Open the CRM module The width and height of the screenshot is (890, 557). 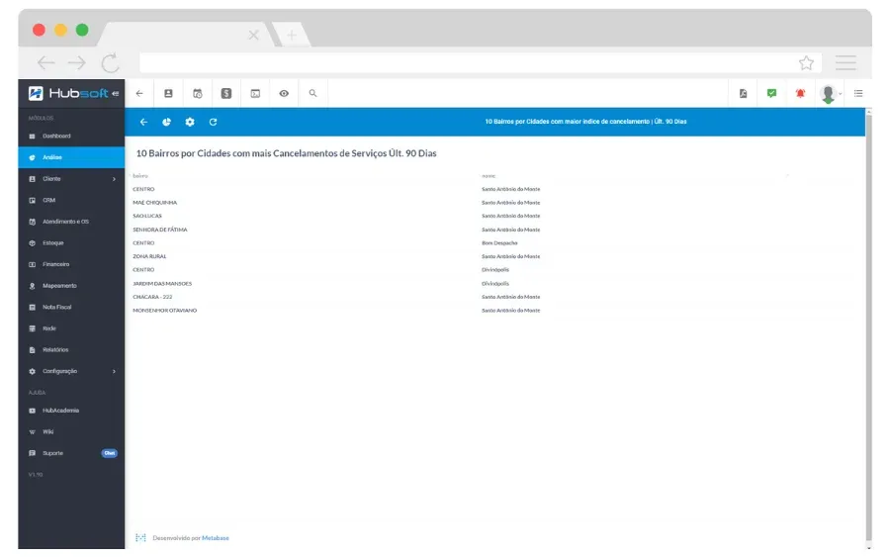tap(71, 201)
